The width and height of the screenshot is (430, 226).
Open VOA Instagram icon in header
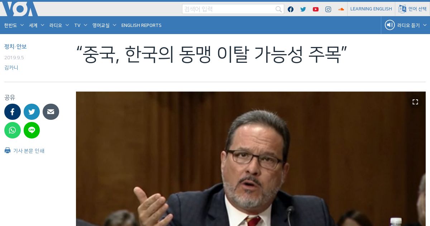(x=328, y=9)
